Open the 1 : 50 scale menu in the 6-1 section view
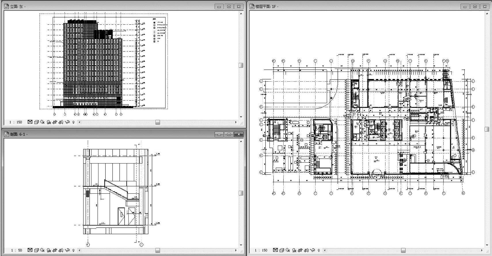 pos(16,250)
